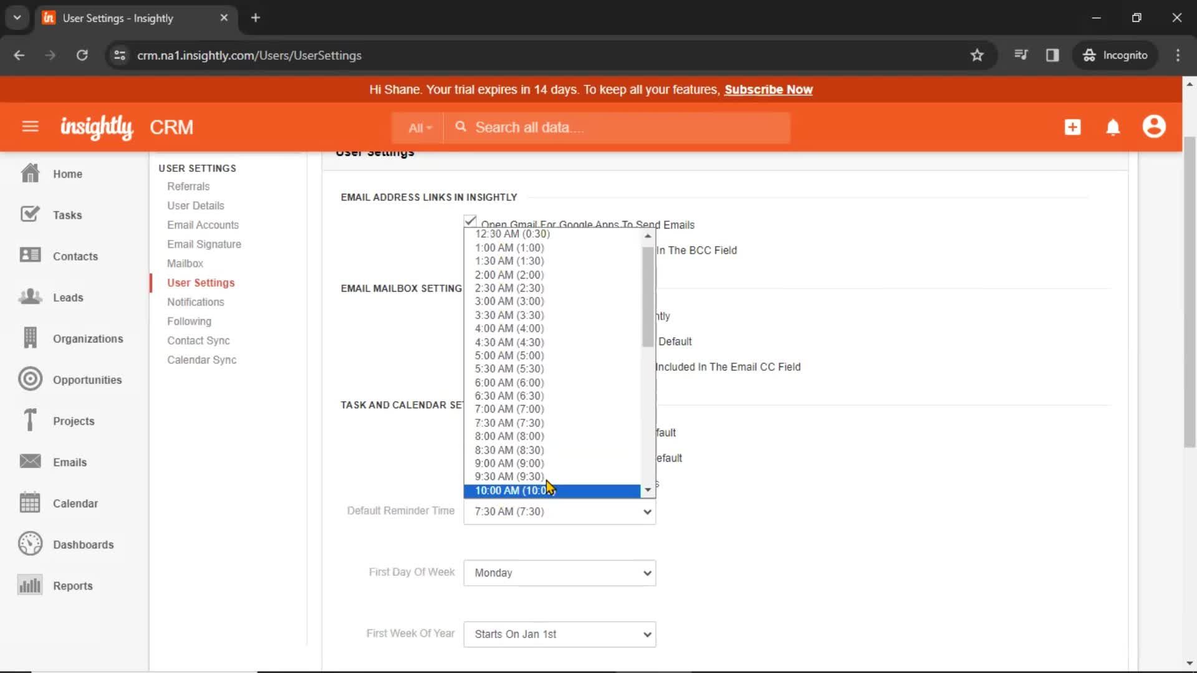Go to User Settings sidebar link
Image resolution: width=1197 pixels, height=673 pixels.
click(201, 283)
